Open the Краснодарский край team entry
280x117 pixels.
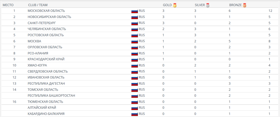coord(46,59)
